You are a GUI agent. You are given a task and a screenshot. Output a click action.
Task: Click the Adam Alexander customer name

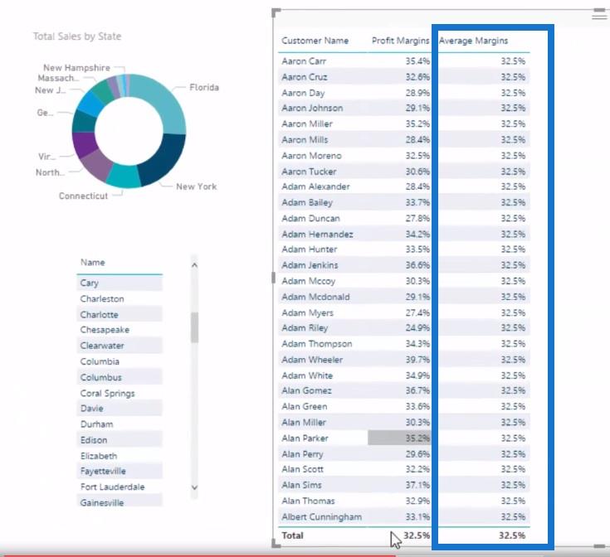click(x=315, y=186)
